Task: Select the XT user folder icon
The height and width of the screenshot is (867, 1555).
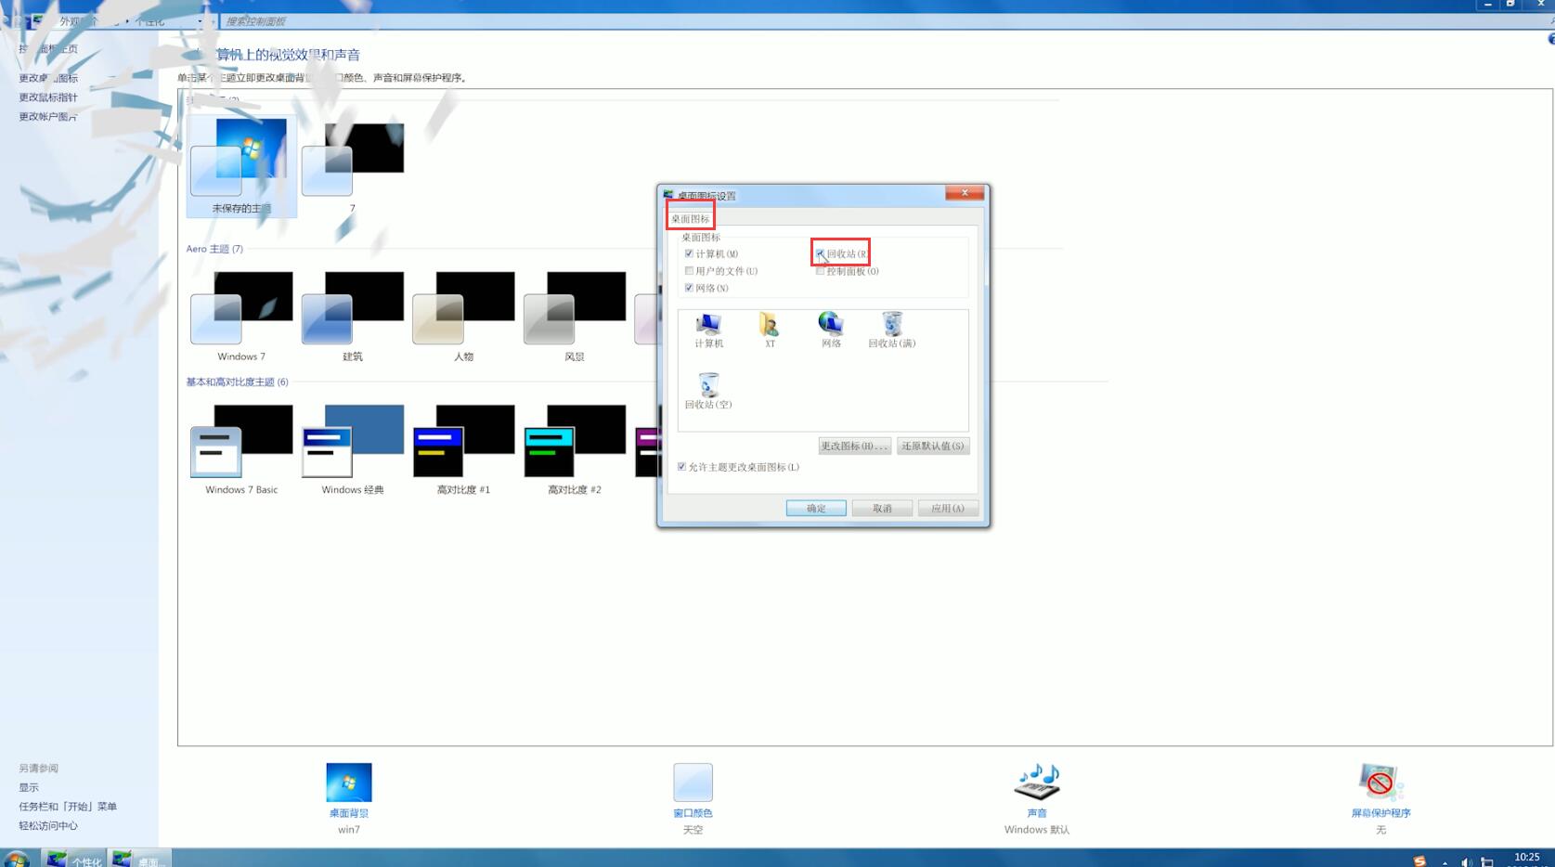Action: coord(769,330)
